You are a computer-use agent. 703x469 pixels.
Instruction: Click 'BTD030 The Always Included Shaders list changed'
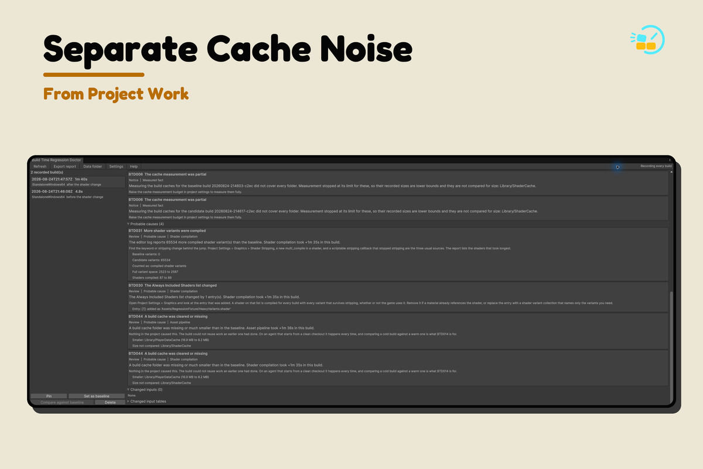pos(172,286)
